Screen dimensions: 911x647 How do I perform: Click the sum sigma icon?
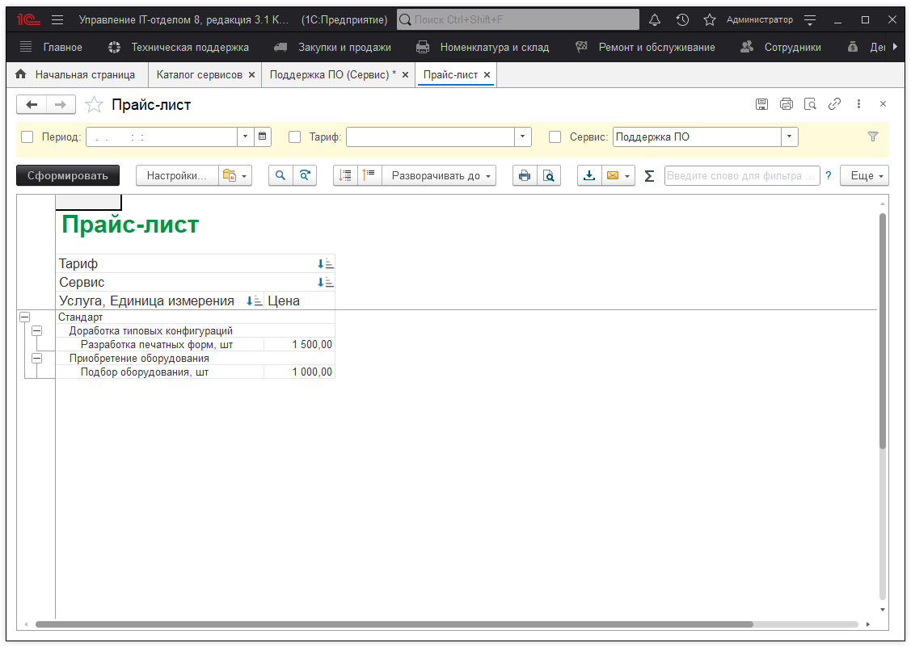[x=649, y=176]
